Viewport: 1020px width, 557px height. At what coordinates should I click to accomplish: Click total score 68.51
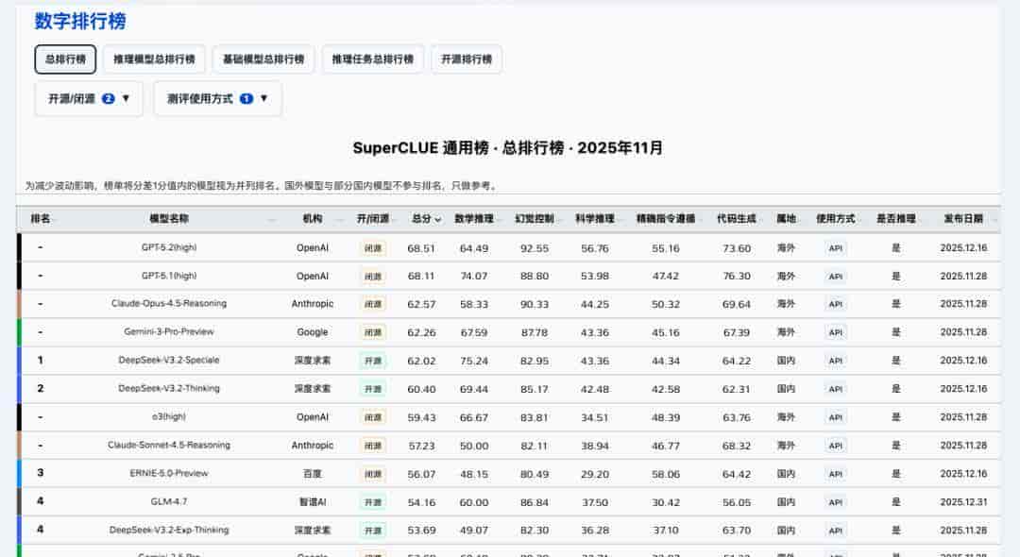421,248
